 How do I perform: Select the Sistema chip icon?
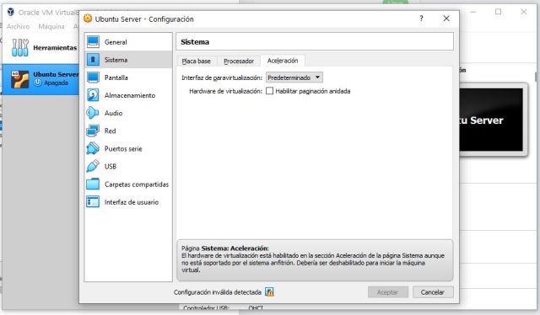point(93,60)
